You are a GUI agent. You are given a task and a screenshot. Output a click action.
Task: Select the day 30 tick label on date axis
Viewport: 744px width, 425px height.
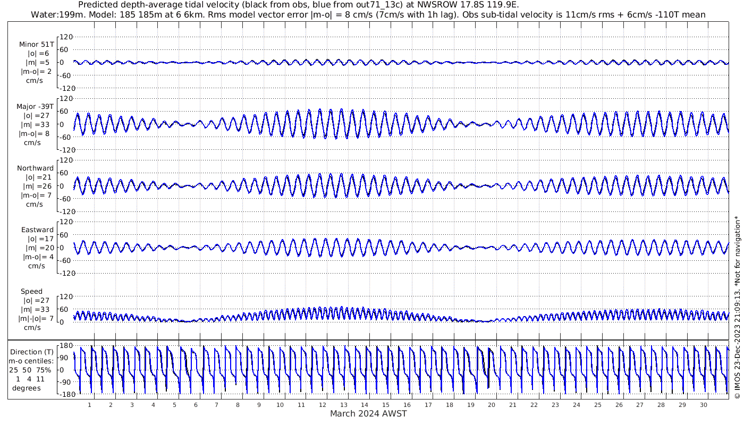pyautogui.click(x=703, y=405)
